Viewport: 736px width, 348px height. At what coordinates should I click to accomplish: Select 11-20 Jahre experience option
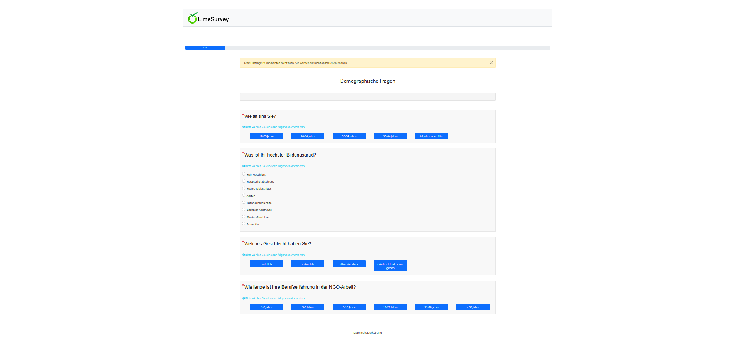point(390,307)
